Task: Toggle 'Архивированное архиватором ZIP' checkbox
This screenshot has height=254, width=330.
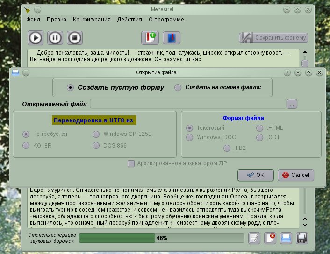Action: click(131, 163)
